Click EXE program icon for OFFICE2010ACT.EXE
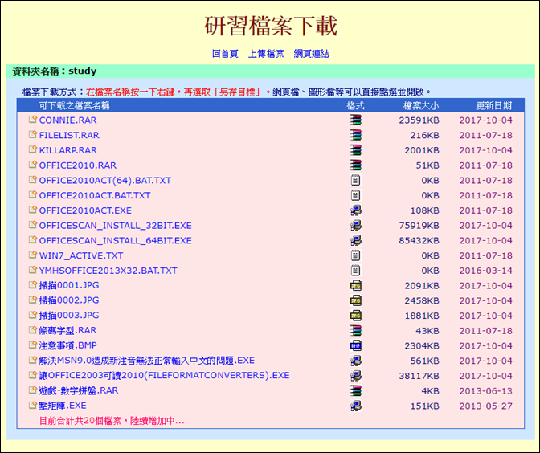This screenshot has height=453, width=540. (356, 210)
